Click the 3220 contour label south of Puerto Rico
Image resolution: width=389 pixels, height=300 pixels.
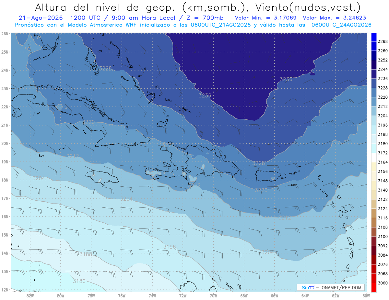[x=261, y=190]
